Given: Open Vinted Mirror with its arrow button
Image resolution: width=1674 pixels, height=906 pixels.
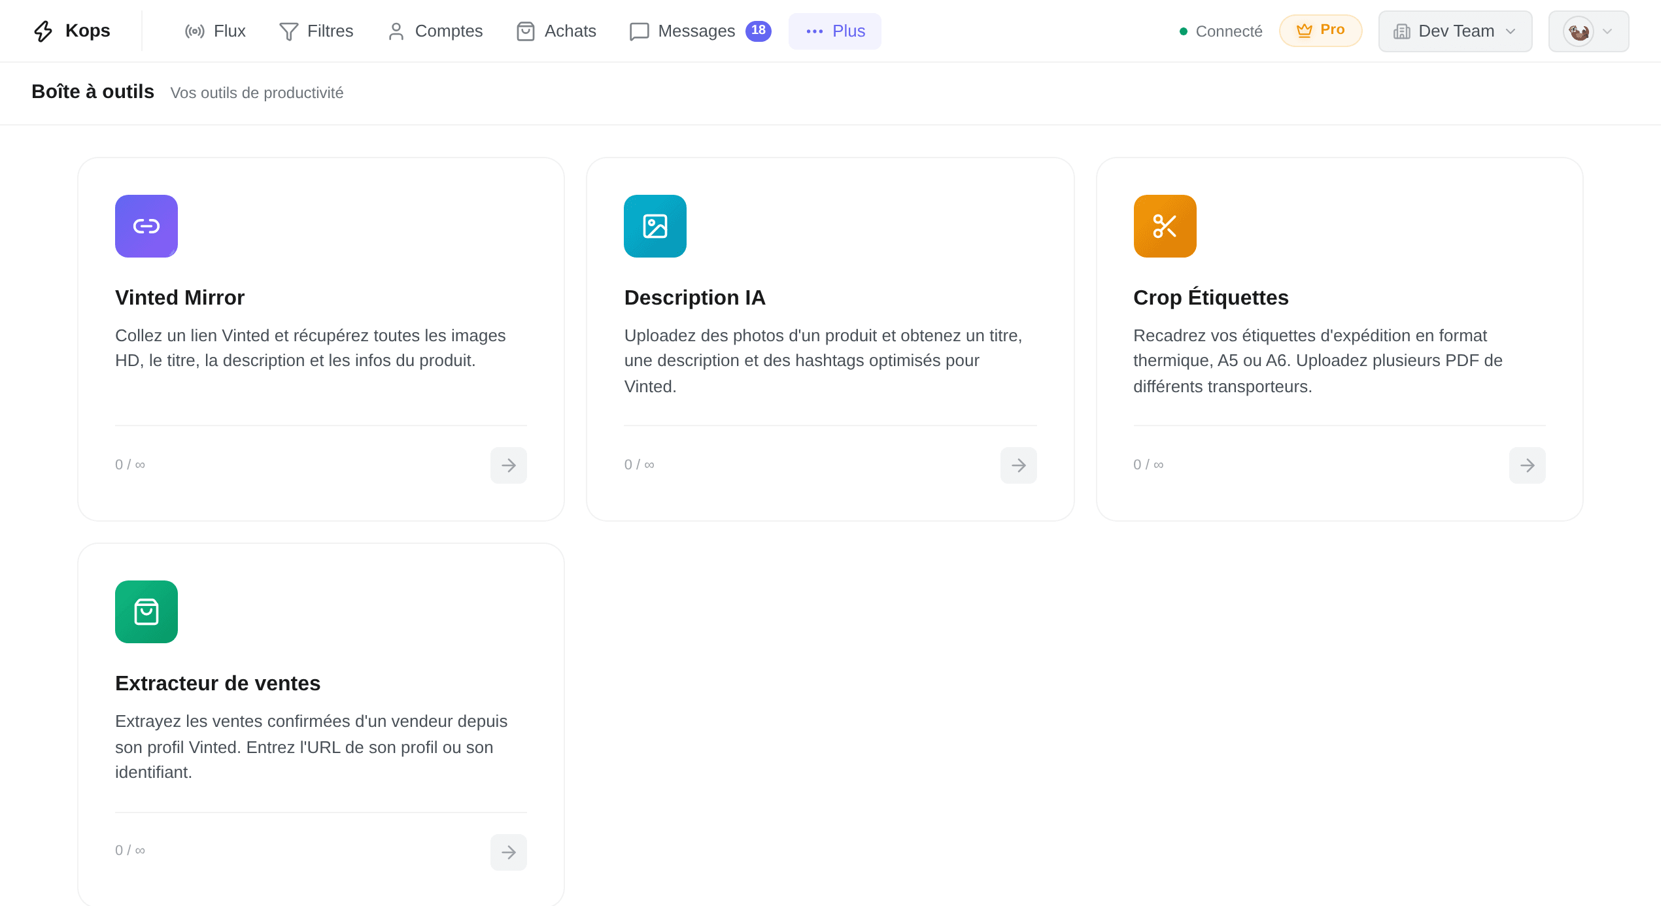Looking at the screenshot, I should [509, 465].
